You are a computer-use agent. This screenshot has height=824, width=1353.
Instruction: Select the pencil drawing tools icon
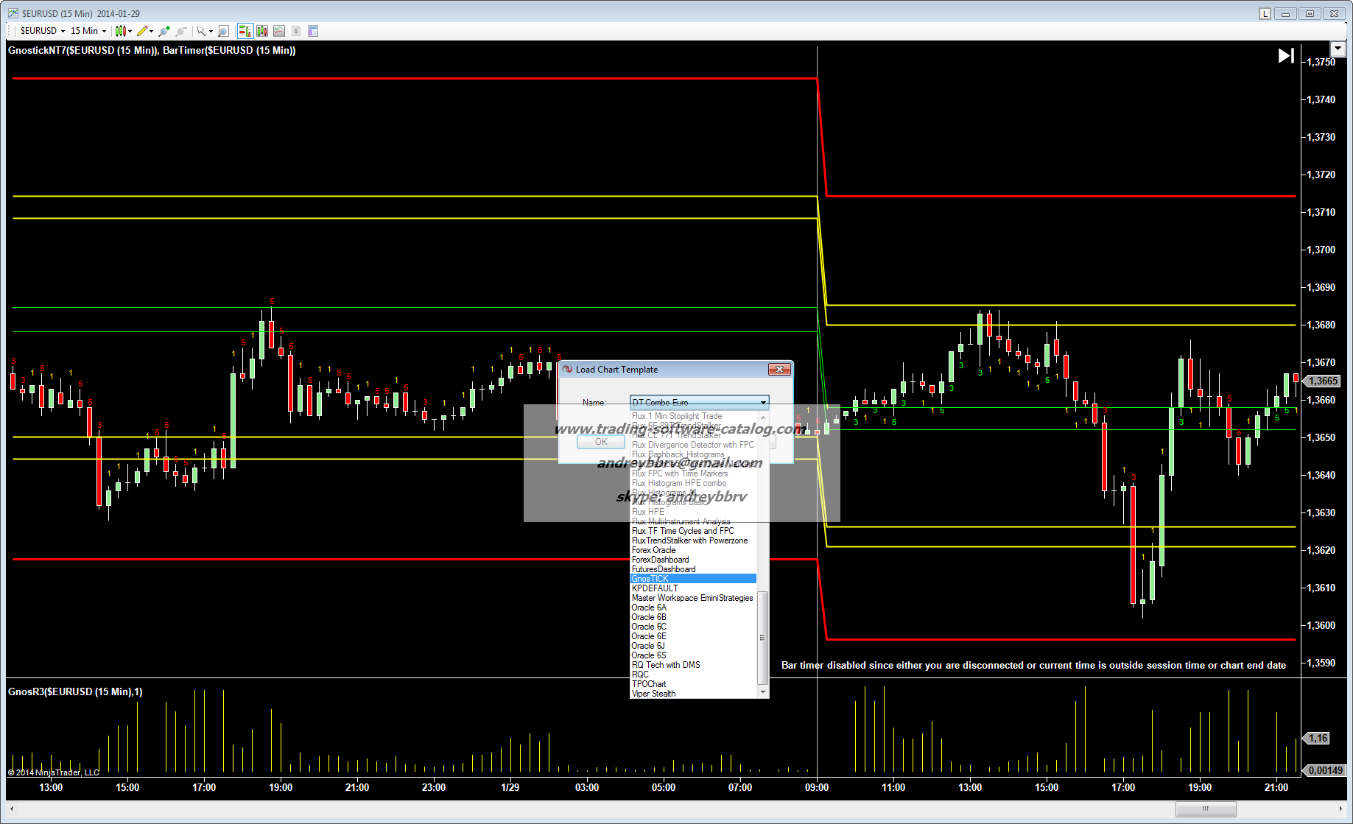(x=142, y=31)
